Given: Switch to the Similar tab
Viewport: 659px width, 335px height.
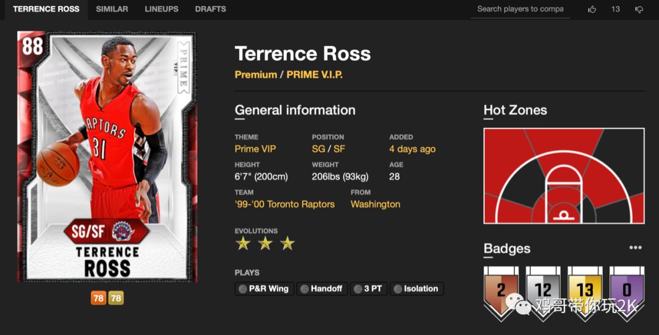Looking at the screenshot, I should [112, 9].
